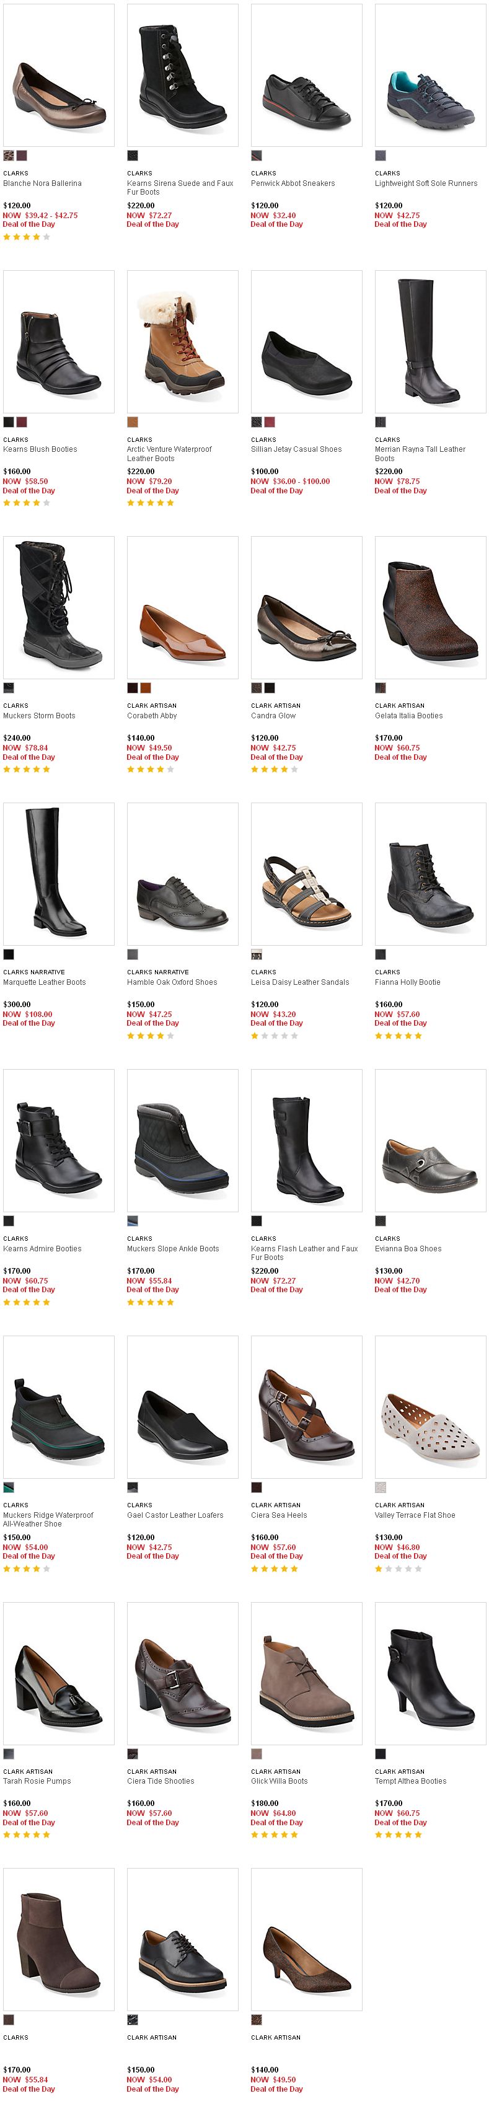Open the Penwick Abbot Sneakers link
This screenshot has width=489, height=2101.
[293, 183]
